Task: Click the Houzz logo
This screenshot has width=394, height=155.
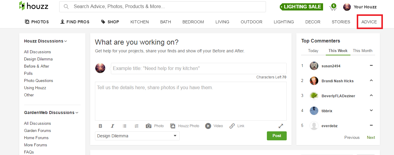Action: coord(33,6)
